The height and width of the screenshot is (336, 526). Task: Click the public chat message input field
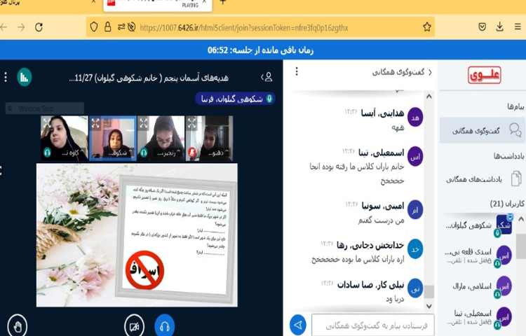click(x=372, y=325)
